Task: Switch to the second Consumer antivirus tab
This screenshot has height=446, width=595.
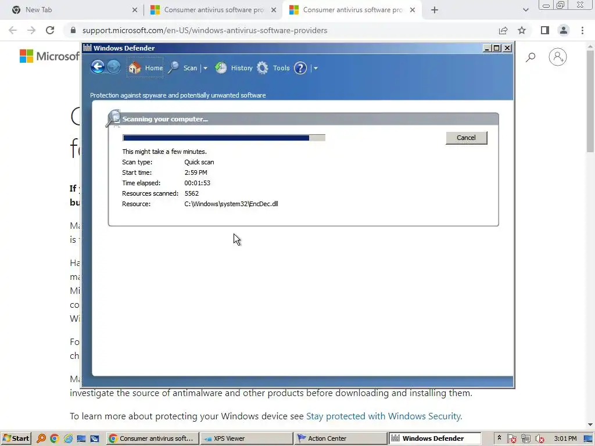Action: click(x=214, y=10)
